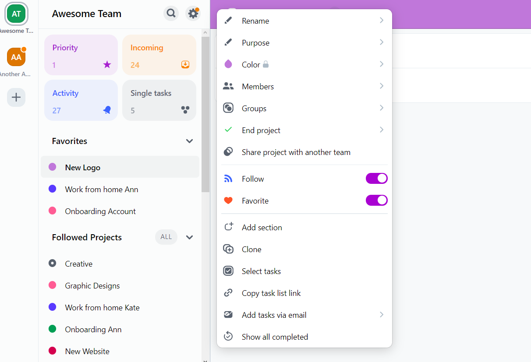Click the Groups circle icon

[x=228, y=108]
